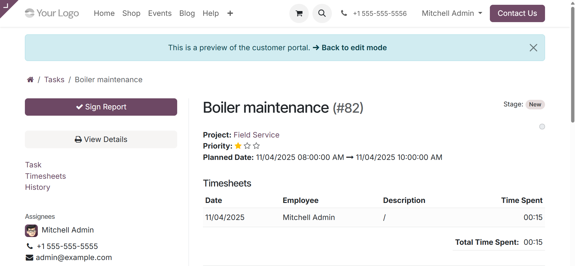The image size is (575, 266).
Task: Go to the Events menu item
Action: (x=160, y=13)
